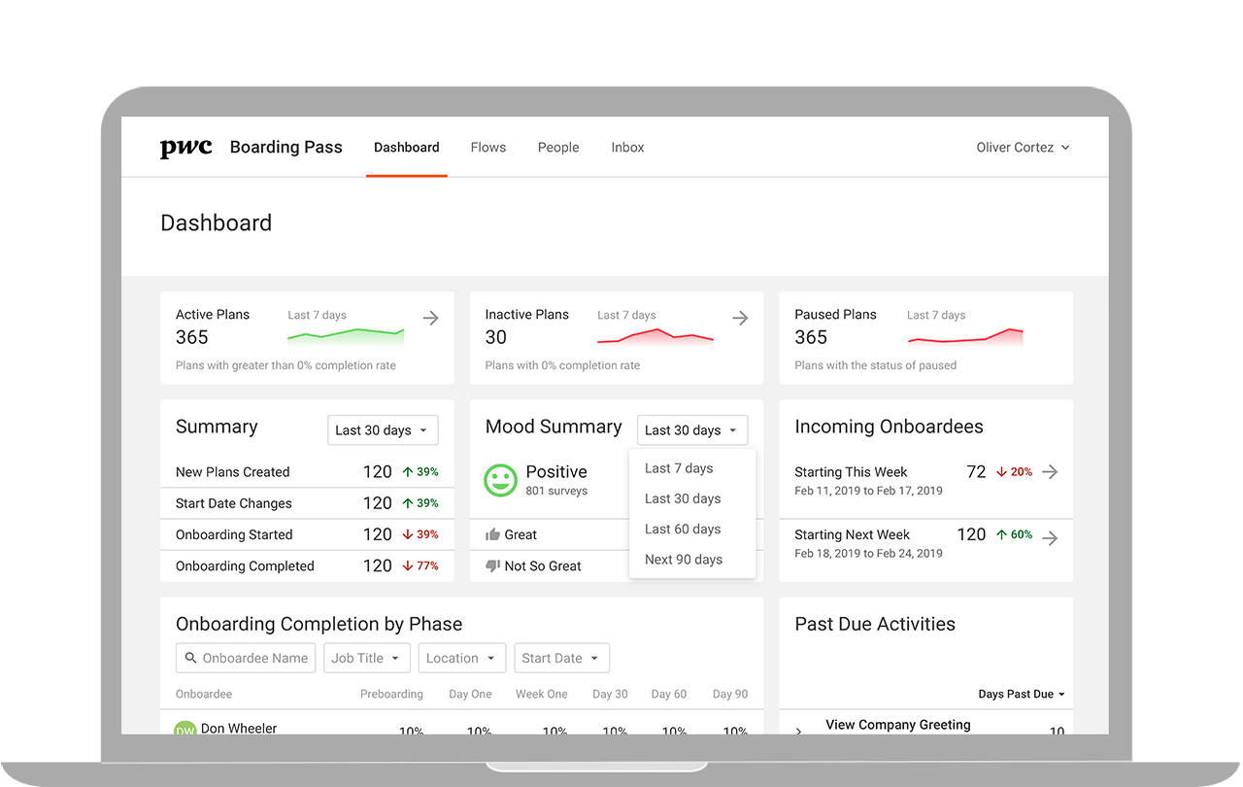Expand the View Company Greeting row

pyautogui.click(x=798, y=731)
